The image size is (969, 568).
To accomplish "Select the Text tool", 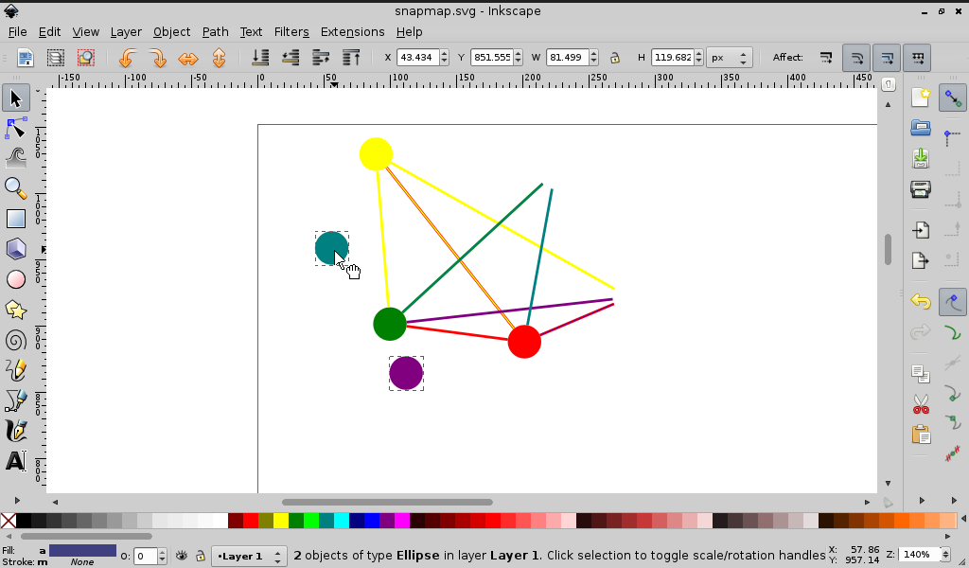I will [16, 461].
